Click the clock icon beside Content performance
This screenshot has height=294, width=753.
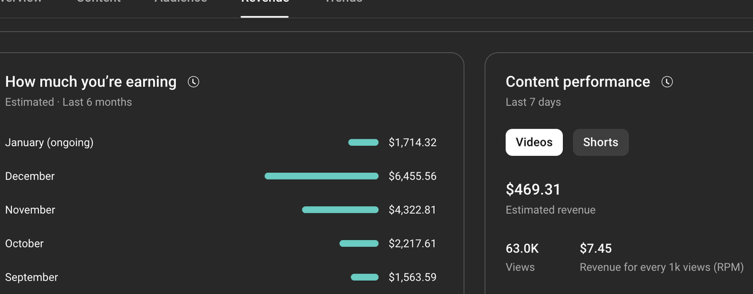(x=668, y=82)
